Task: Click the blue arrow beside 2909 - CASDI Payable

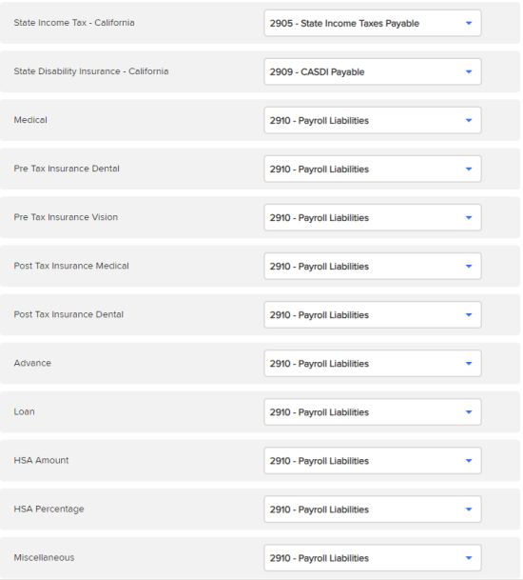Action: (469, 71)
